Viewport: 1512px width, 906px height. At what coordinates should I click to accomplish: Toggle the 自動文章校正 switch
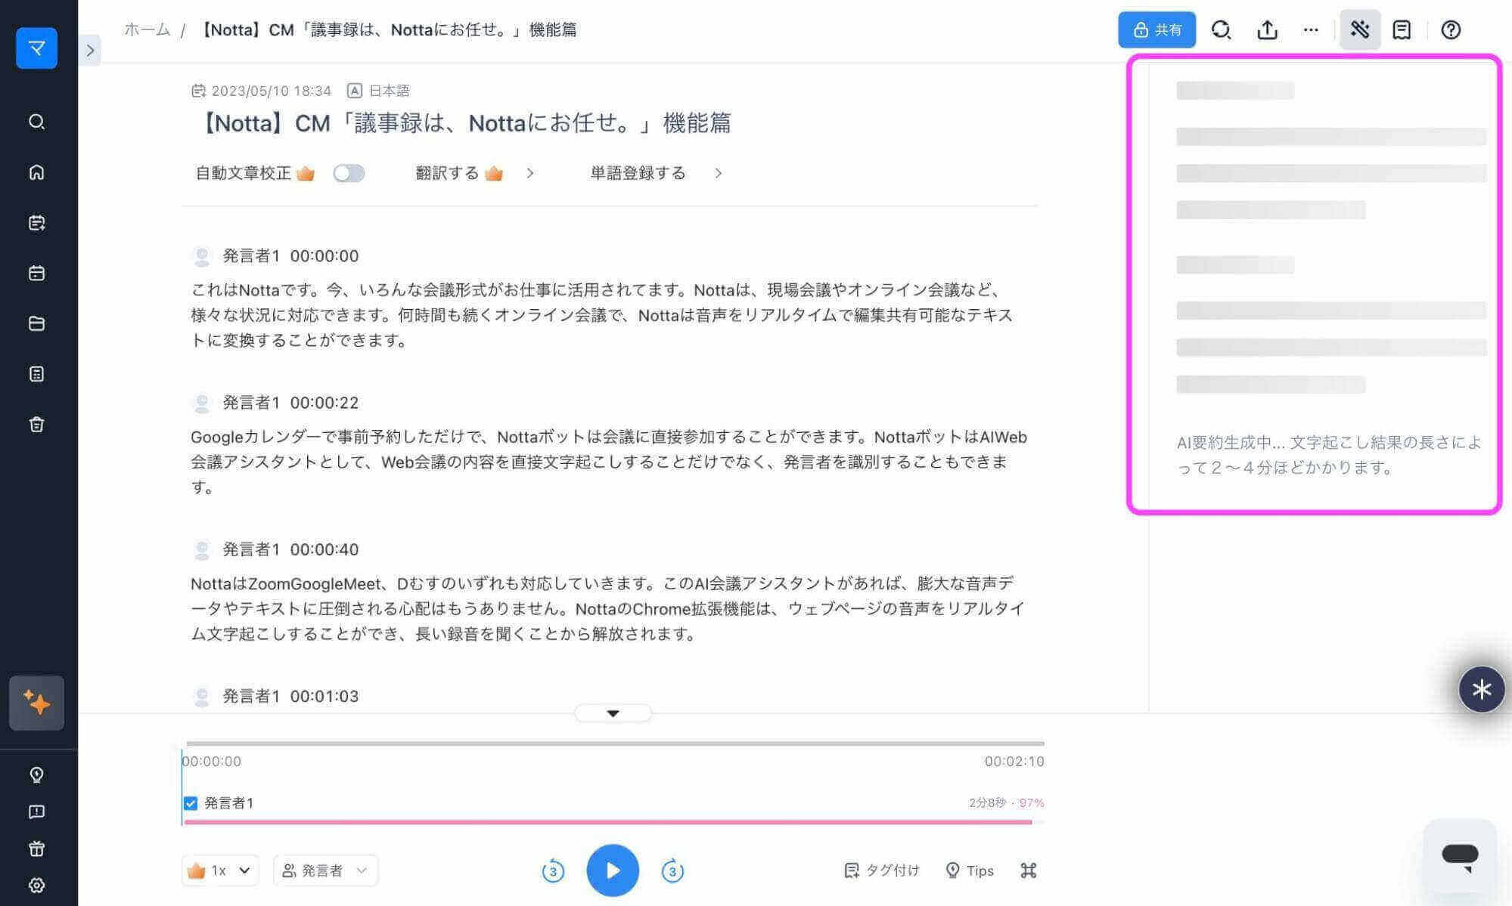pos(349,173)
